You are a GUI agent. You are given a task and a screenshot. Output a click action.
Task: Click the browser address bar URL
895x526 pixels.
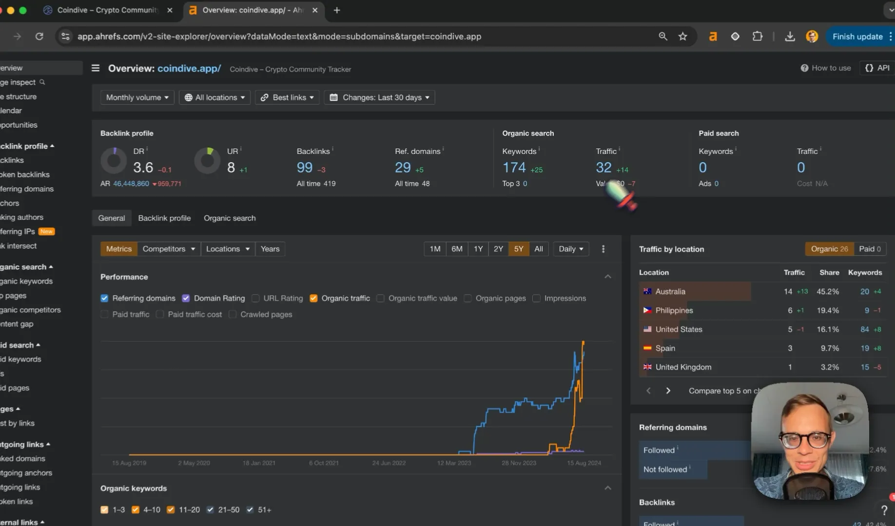coord(279,37)
